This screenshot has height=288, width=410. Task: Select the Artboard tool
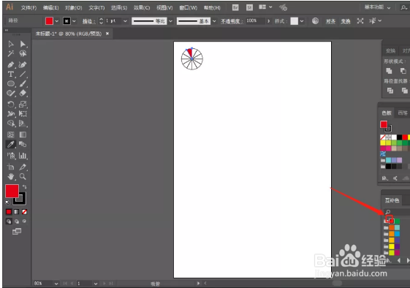coord(11,167)
